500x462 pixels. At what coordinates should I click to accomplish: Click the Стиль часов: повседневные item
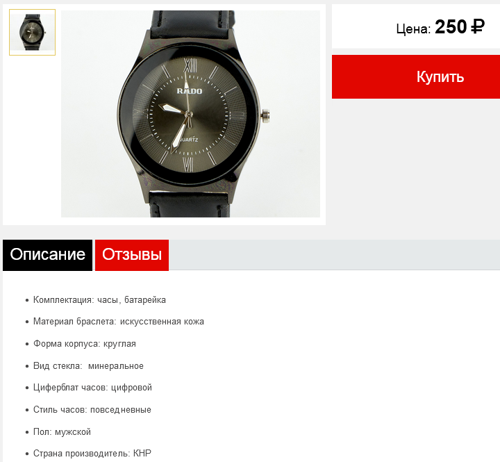coord(92,410)
